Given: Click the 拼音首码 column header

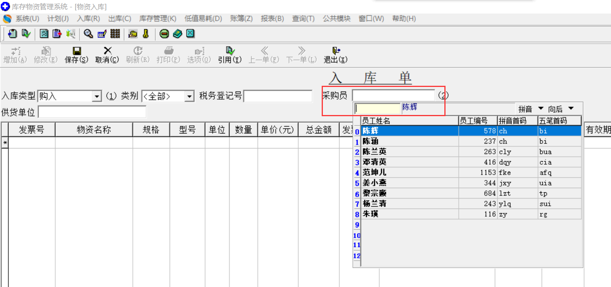Looking at the screenshot, I should pos(518,121).
